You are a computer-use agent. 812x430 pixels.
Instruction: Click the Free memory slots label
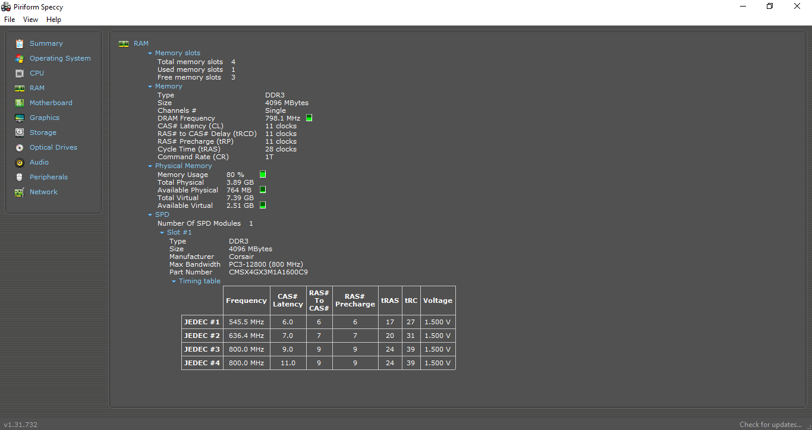(189, 77)
